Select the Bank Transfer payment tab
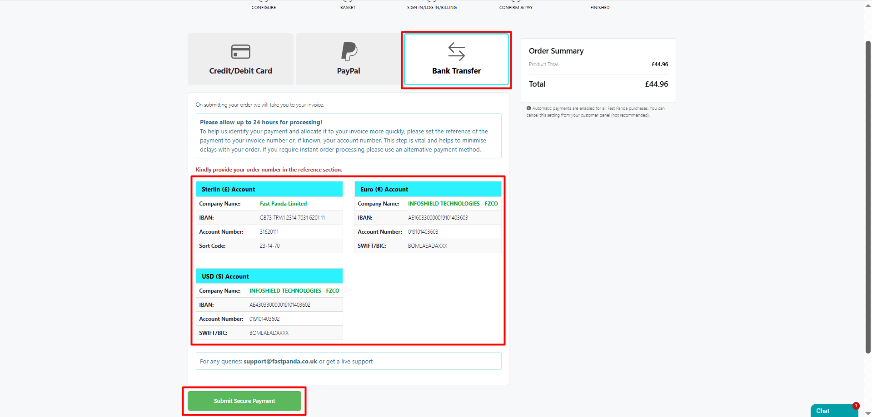Image resolution: width=872 pixels, height=417 pixels. click(456, 59)
